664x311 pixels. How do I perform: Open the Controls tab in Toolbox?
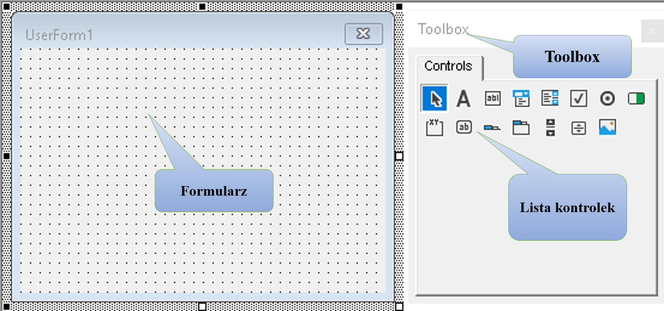coord(449,66)
